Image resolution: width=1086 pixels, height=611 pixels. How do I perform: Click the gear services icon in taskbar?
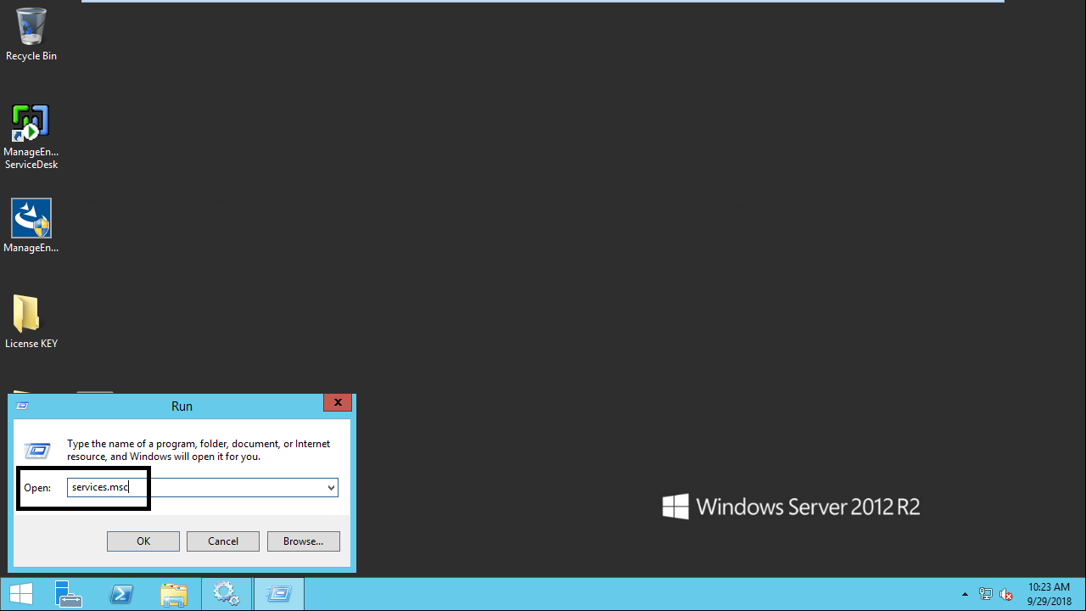pyautogui.click(x=227, y=594)
